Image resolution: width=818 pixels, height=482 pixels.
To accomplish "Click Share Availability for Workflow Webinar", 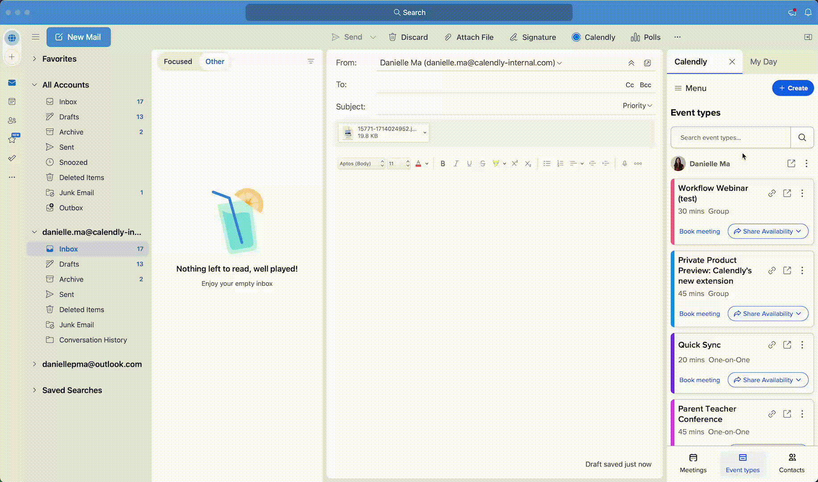I will click(x=768, y=231).
